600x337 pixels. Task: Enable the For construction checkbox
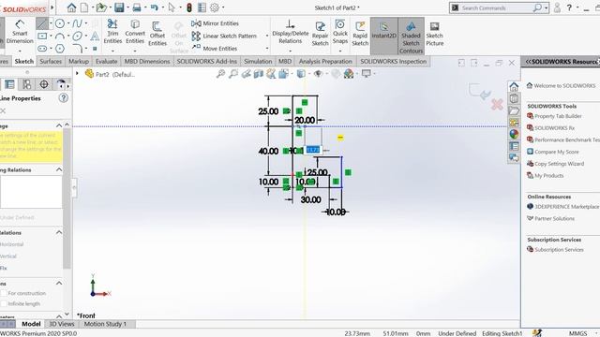tap(4, 293)
